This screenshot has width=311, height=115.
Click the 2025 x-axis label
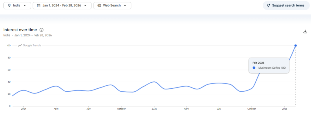(154, 109)
